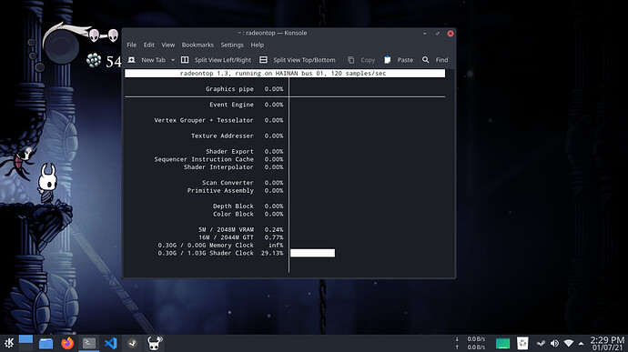Click the Shader Interpolator row
This screenshot has width=628, height=352.
(234, 167)
